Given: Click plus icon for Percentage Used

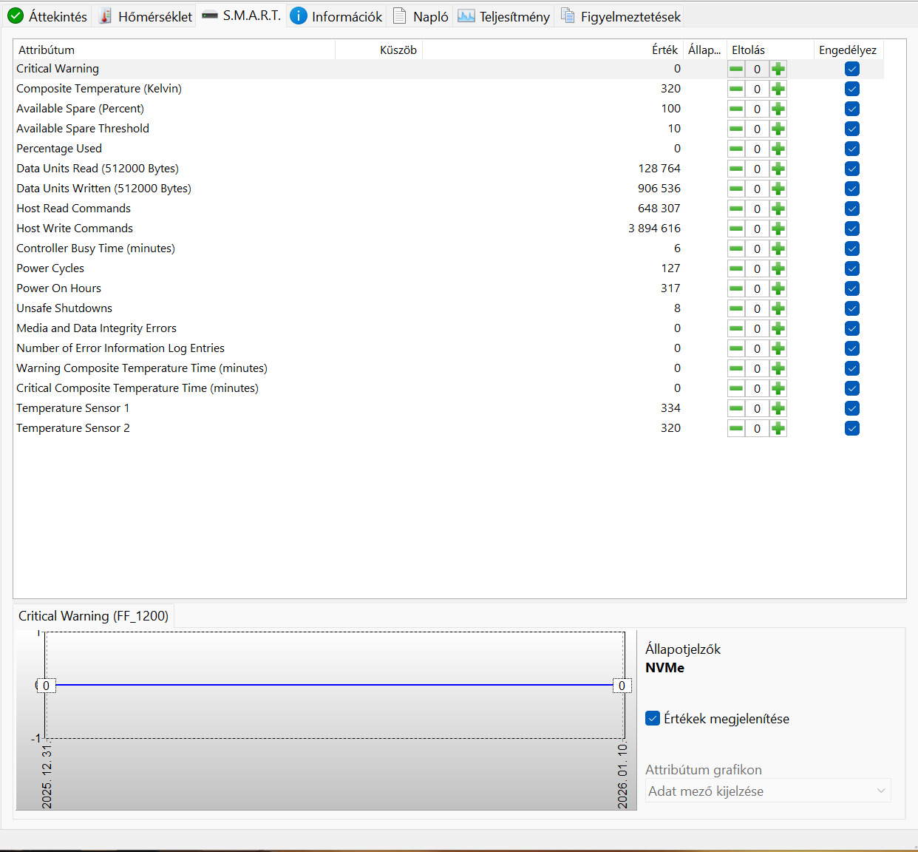Looking at the screenshot, I should tap(778, 149).
